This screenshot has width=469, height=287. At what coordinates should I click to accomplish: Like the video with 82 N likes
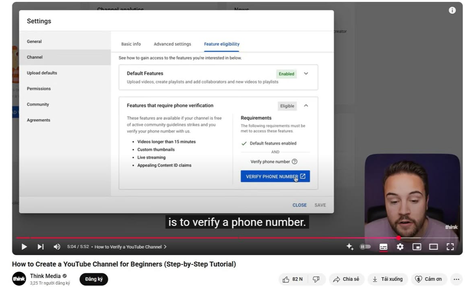pos(293,279)
